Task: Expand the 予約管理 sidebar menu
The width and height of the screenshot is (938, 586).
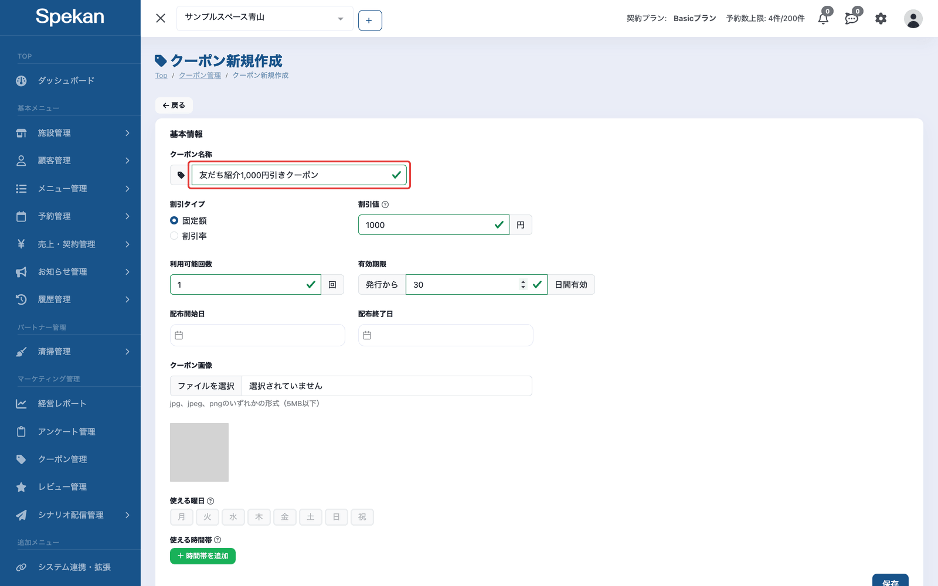Action: (x=70, y=216)
